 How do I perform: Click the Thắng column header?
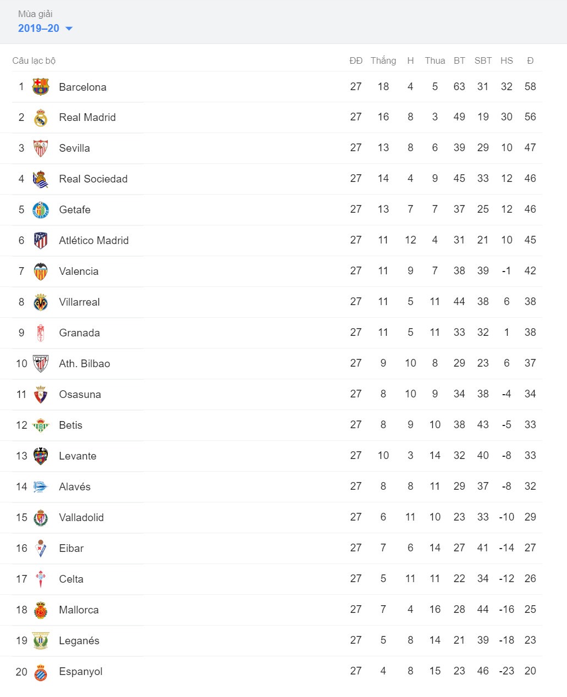(x=383, y=60)
